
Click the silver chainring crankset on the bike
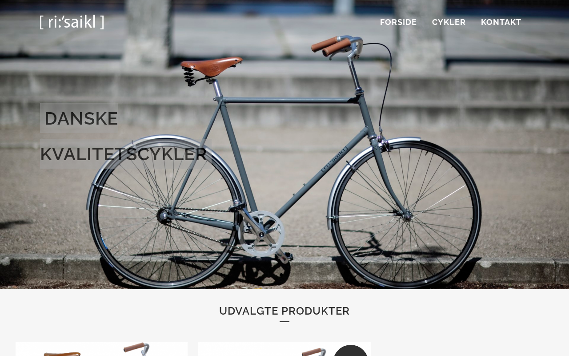pyautogui.click(x=261, y=234)
